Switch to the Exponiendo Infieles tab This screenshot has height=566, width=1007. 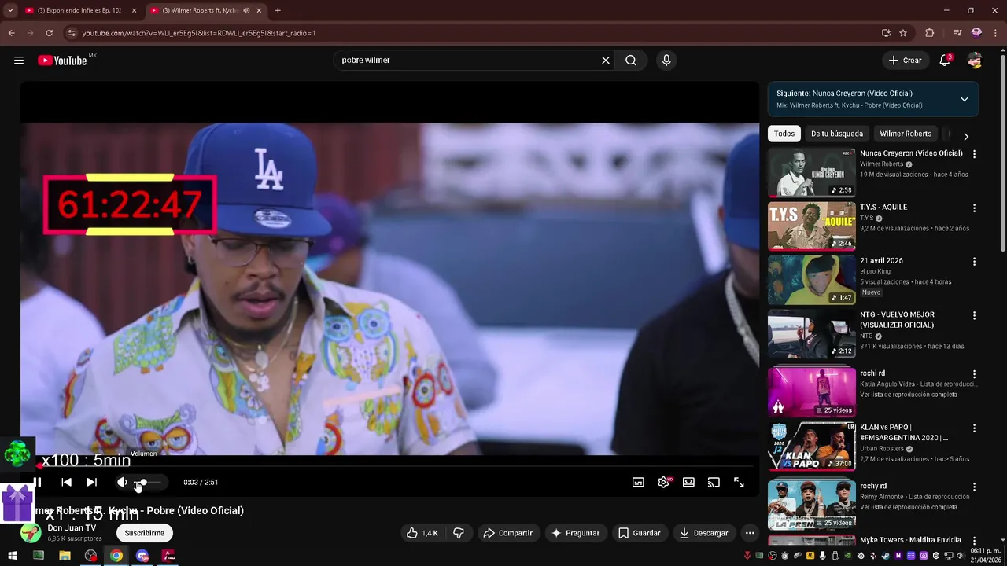pos(79,10)
